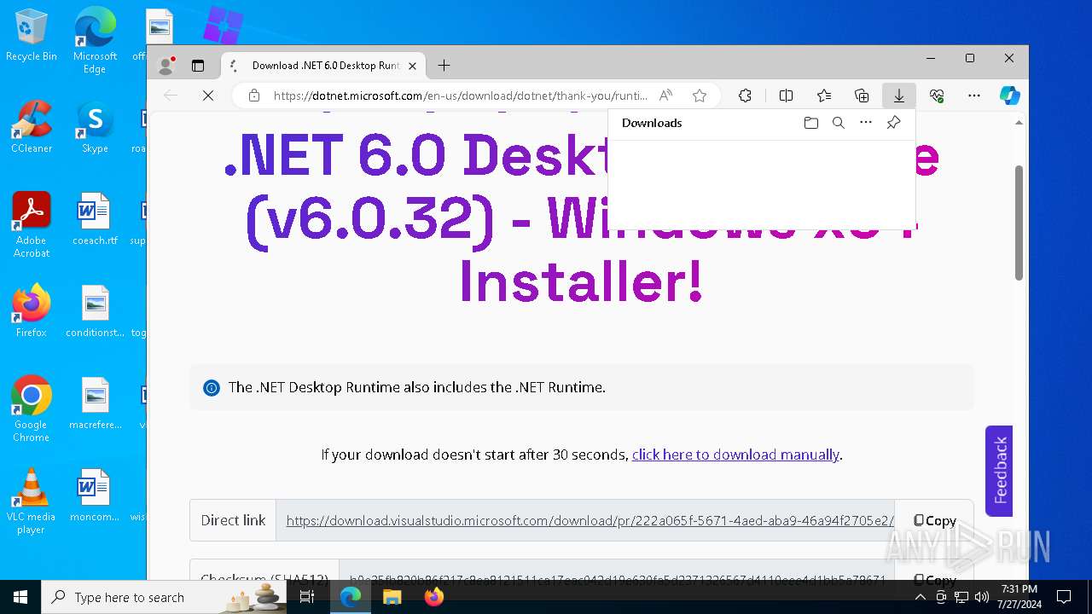
Task: Open clock showing 7:31 PM
Action: [1019, 597]
